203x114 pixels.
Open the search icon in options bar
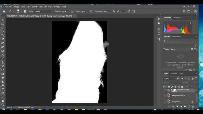coord(184,11)
